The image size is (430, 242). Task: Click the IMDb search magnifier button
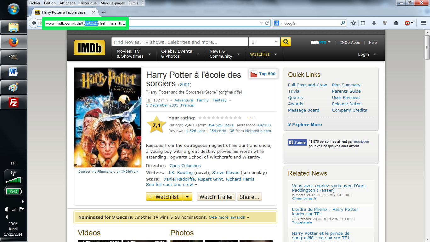click(x=286, y=42)
